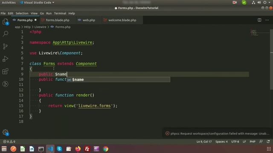Open the green checkmark tray indicator

[244, 3]
